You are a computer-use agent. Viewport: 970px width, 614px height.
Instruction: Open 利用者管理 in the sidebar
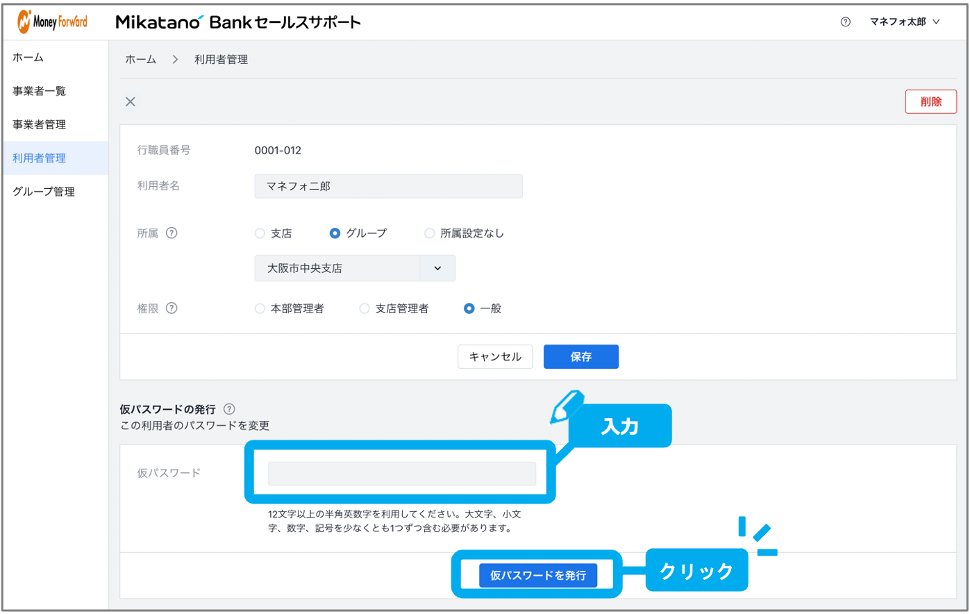(54, 158)
